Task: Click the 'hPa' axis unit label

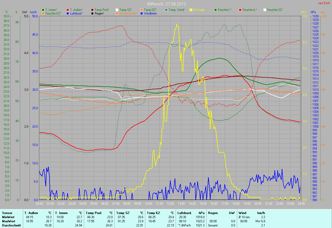Action: coord(313,12)
